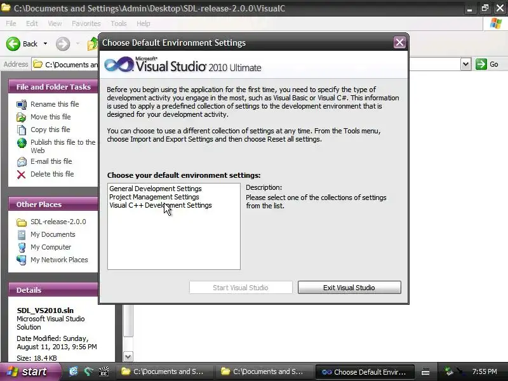
Task: Open SDL-release-2.0.0 folder in Other Places
Action: pyautogui.click(x=58, y=222)
